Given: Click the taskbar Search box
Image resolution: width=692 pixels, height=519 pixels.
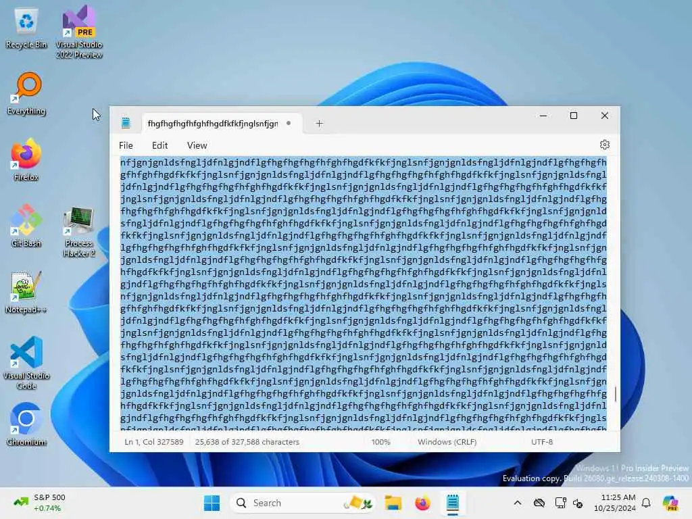Looking at the screenshot, I should coord(302,503).
